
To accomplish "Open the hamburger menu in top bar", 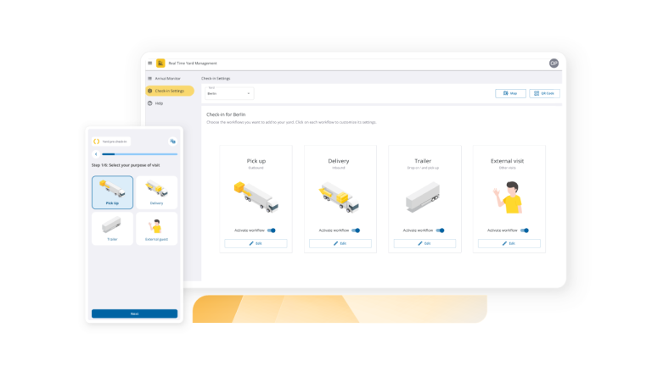I will pos(150,63).
